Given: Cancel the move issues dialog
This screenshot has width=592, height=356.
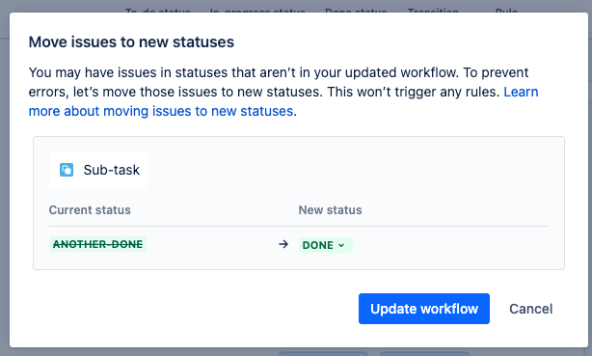Looking at the screenshot, I should click(531, 309).
